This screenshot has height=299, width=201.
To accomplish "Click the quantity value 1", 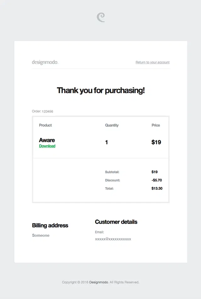I will coord(106,142).
